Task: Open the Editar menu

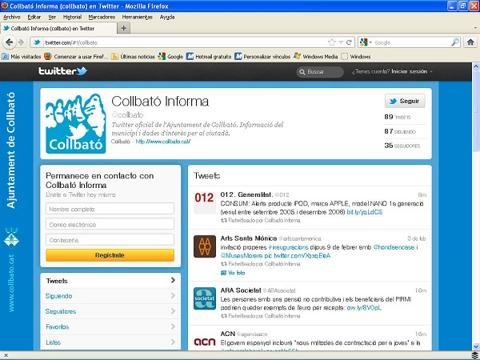Action: point(34,17)
